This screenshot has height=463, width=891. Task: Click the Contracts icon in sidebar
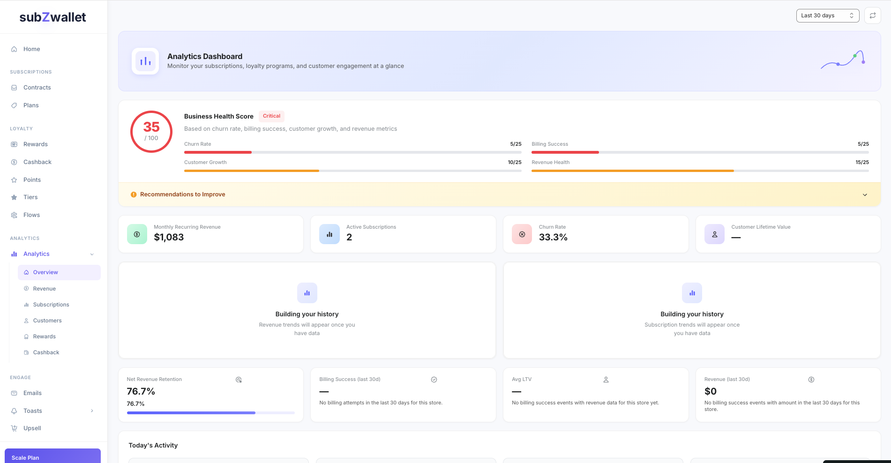coord(14,88)
